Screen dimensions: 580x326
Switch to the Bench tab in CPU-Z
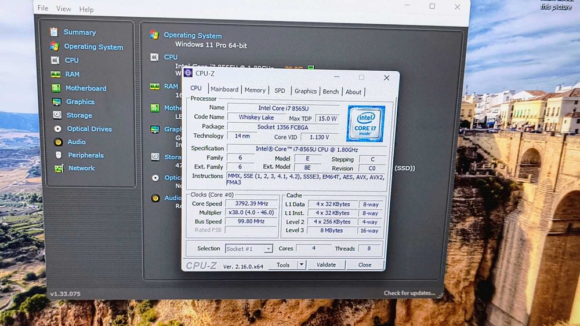pyautogui.click(x=331, y=91)
